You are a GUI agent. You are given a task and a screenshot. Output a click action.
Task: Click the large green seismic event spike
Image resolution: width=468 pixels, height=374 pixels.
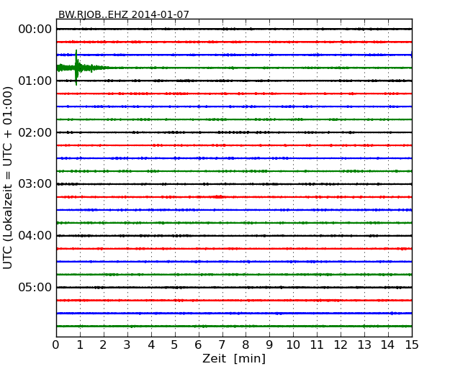tap(76, 68)
